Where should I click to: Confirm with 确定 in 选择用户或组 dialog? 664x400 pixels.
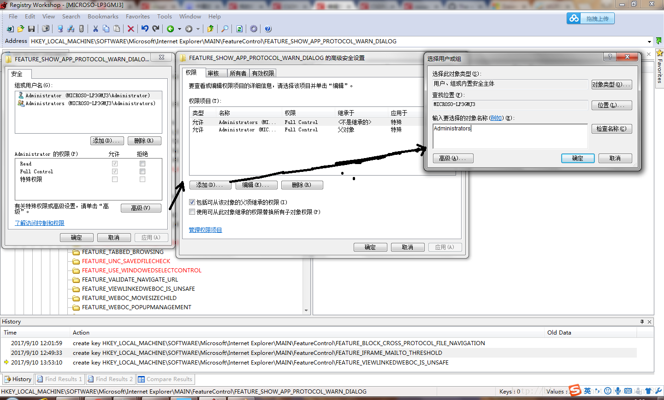(x=578, y=158)
